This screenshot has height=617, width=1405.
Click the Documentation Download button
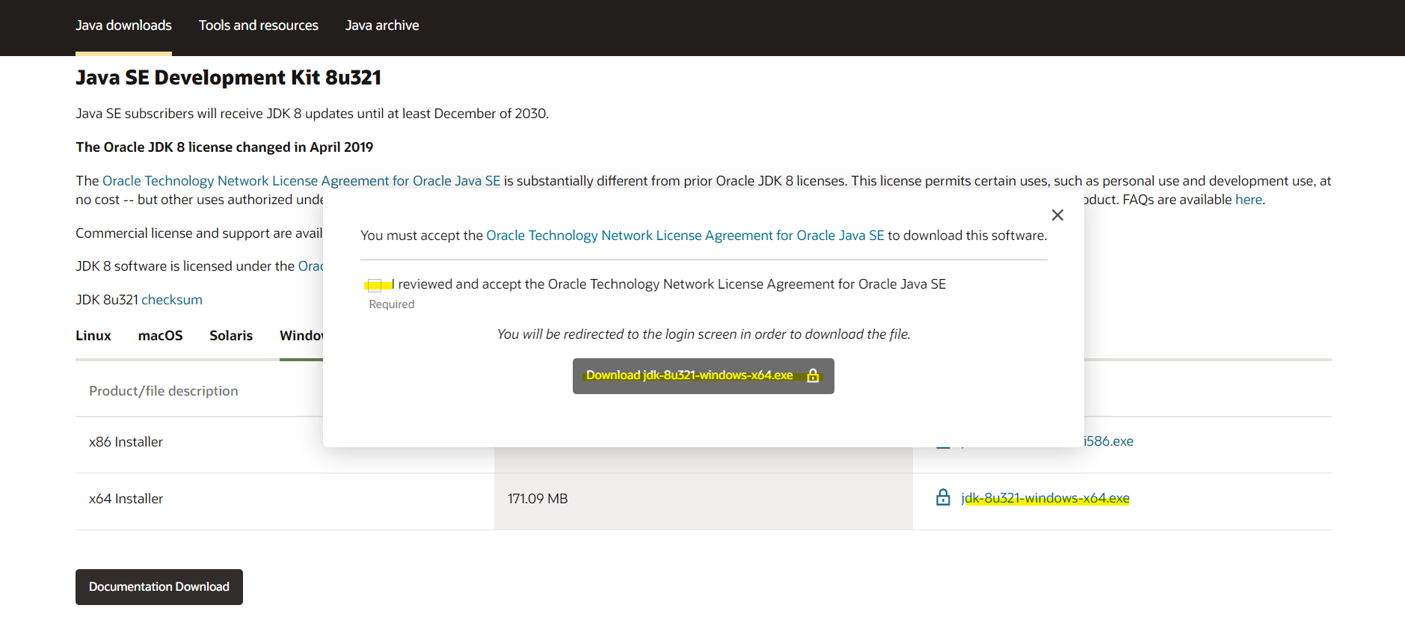point(159,587)
